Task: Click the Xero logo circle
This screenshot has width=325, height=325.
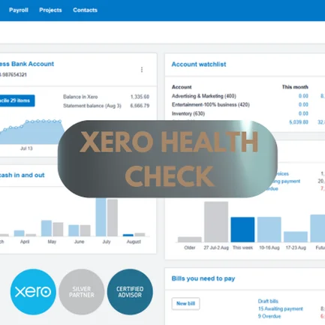Action: (33, 292)
